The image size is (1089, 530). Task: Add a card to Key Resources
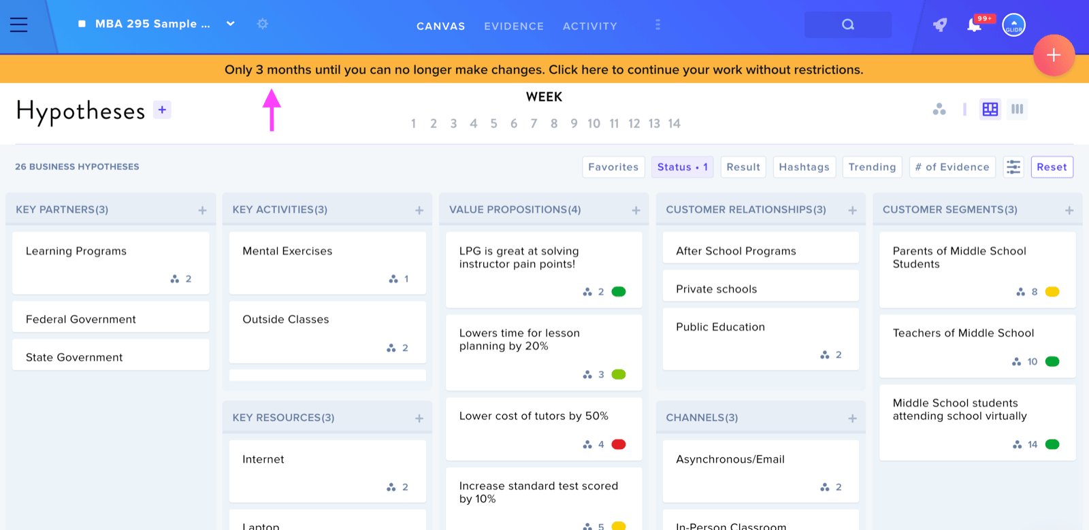(419, 418)
